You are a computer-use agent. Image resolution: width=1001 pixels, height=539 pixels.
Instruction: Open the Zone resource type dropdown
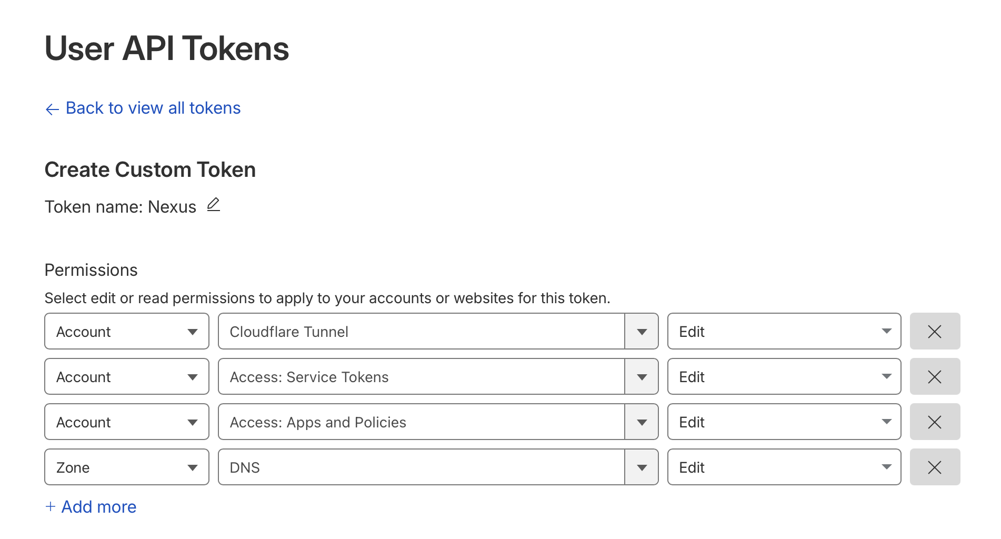click(126, 467)
